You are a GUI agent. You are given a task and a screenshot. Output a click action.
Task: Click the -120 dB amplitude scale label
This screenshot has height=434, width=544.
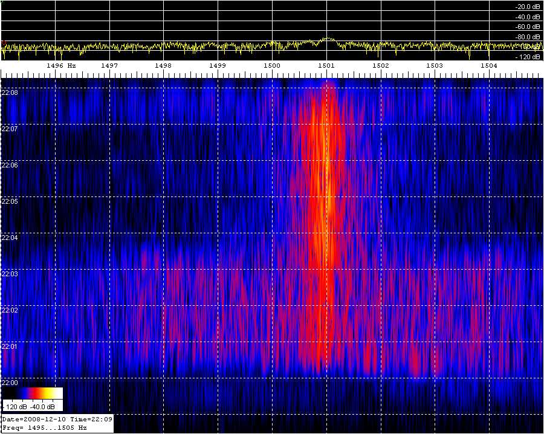528,57
